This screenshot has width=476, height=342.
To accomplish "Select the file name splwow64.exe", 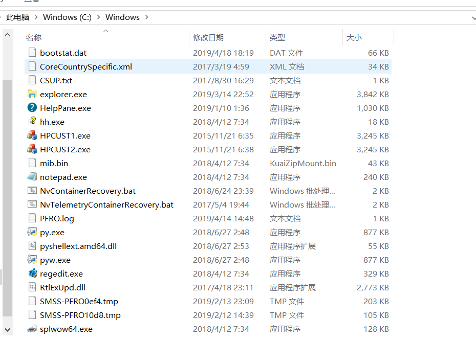I will coord(66,329).
